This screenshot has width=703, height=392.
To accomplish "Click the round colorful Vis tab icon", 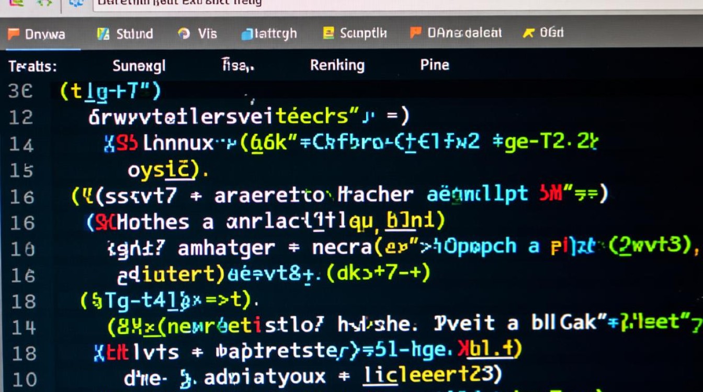I will (184, 34).
